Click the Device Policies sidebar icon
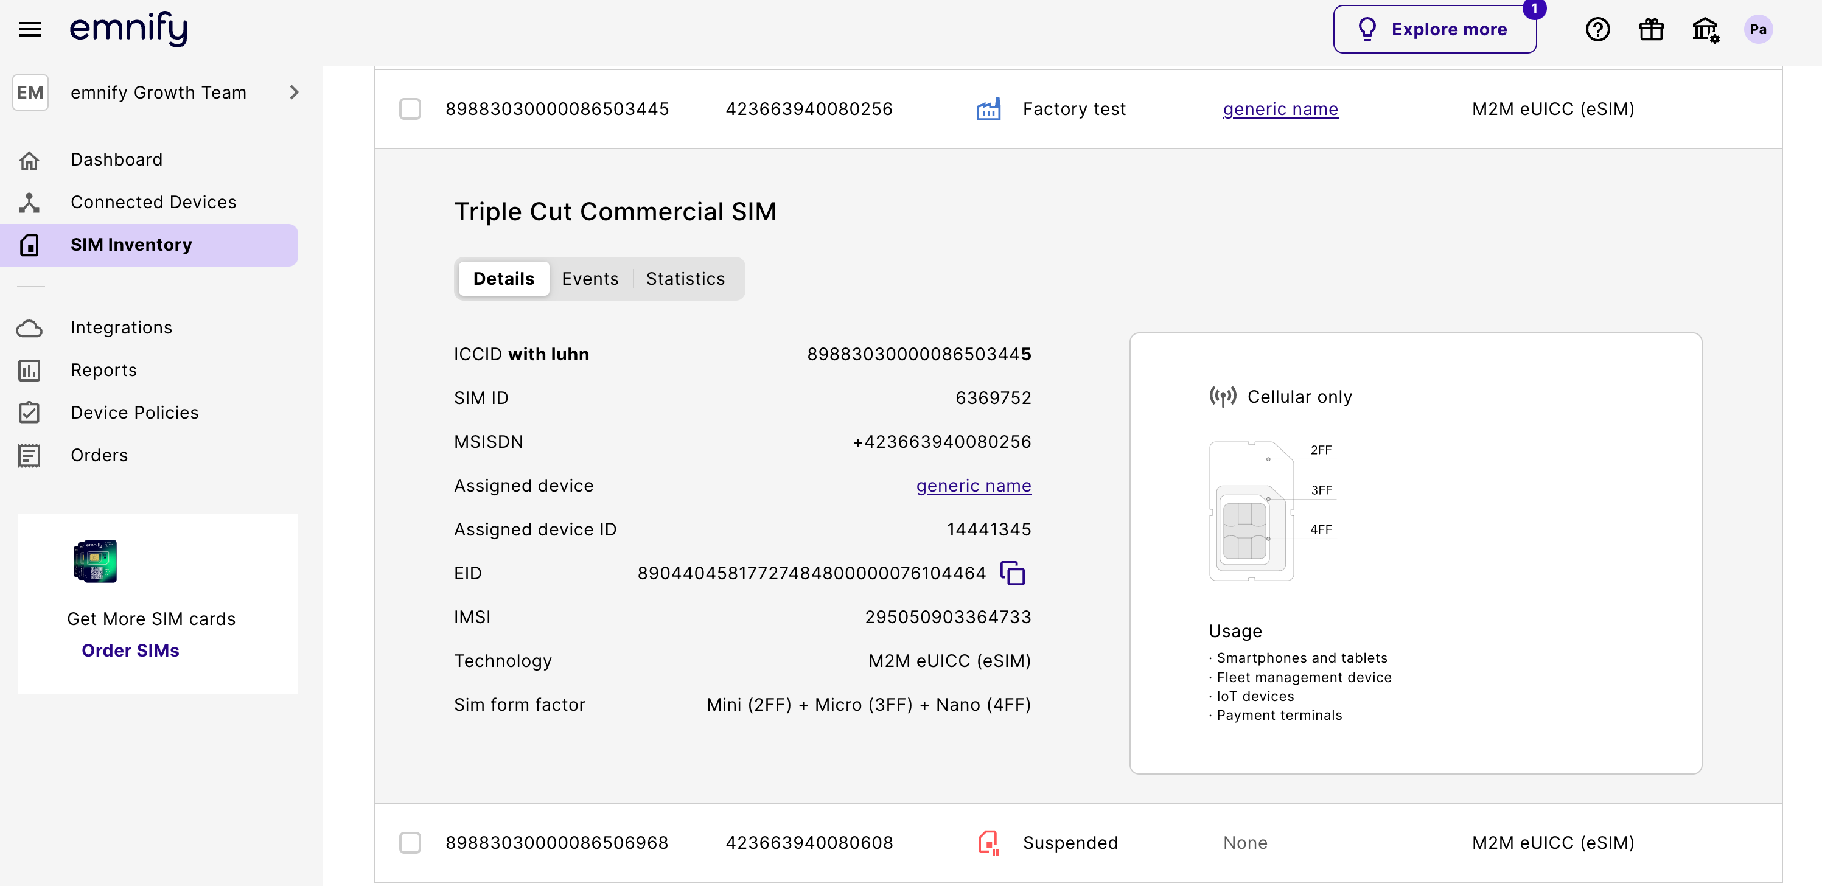Screen dimensions: 1822x886 (x=29, y=411)
